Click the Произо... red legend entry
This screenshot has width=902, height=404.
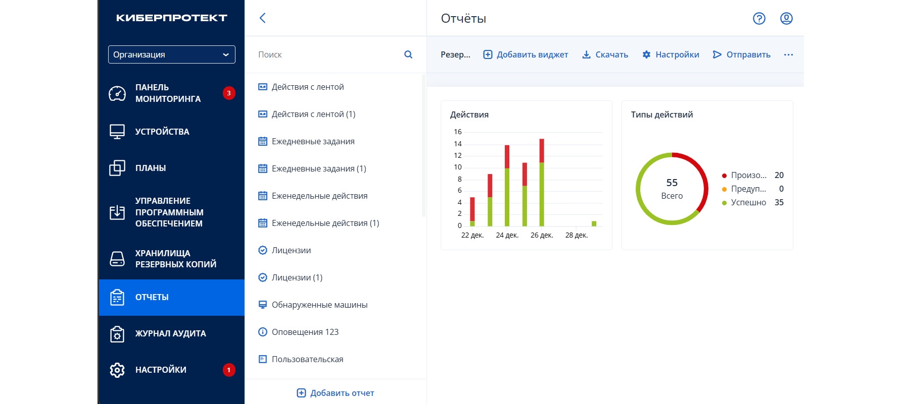point(752,175)
